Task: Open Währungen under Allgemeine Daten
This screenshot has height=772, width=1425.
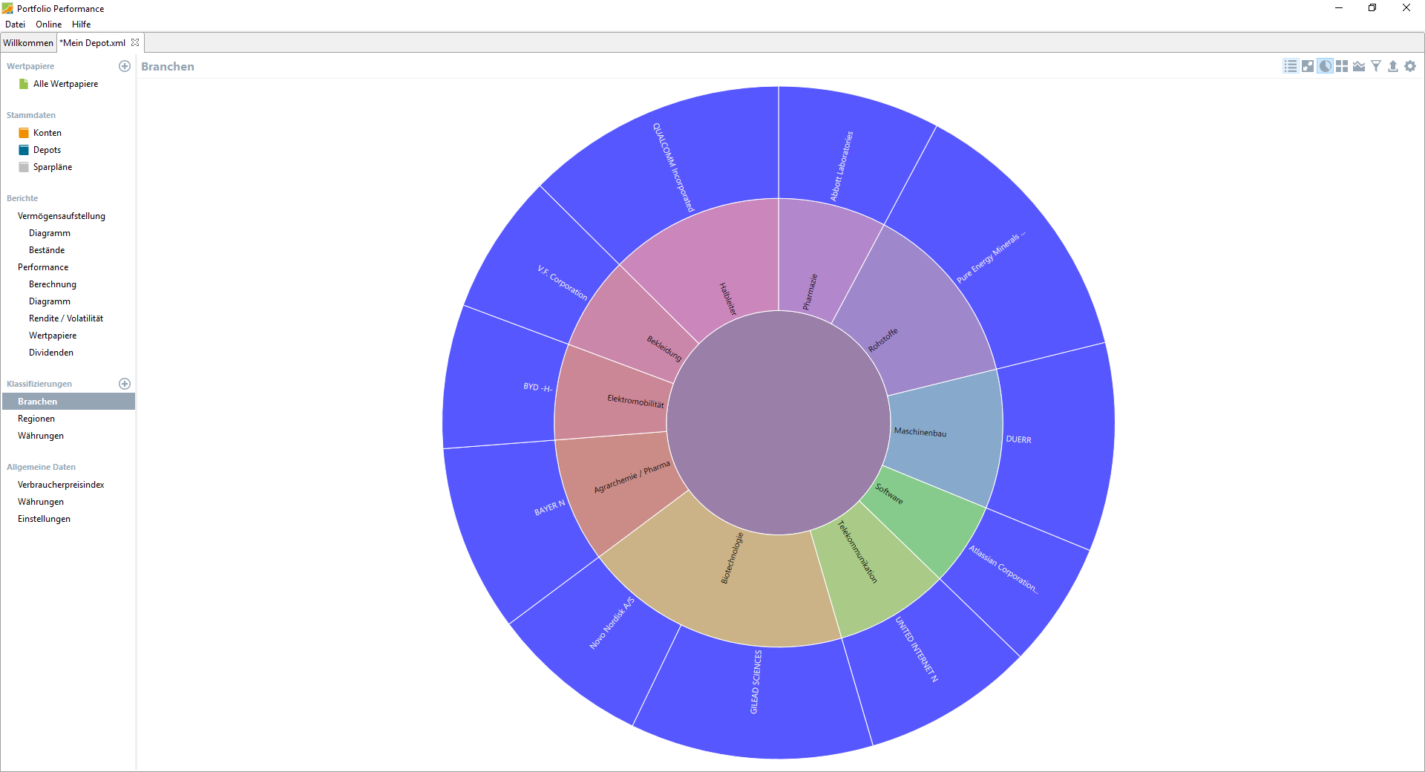Action: (x=41, y=502)
